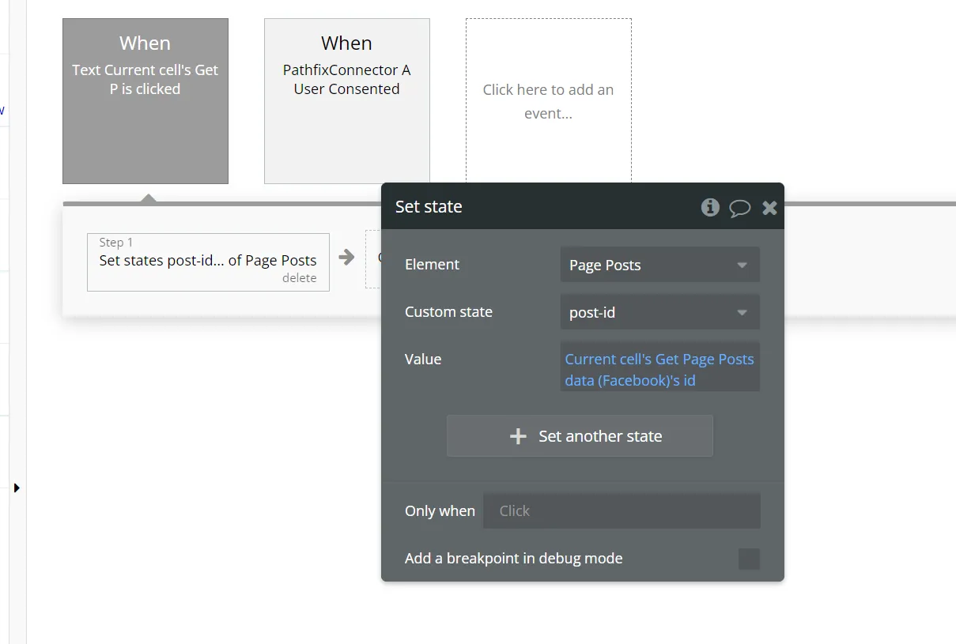This screenshot has width=956, height=644.
Task: Open the Custom state dropdown showing post-id
Action: pos(659,312)
